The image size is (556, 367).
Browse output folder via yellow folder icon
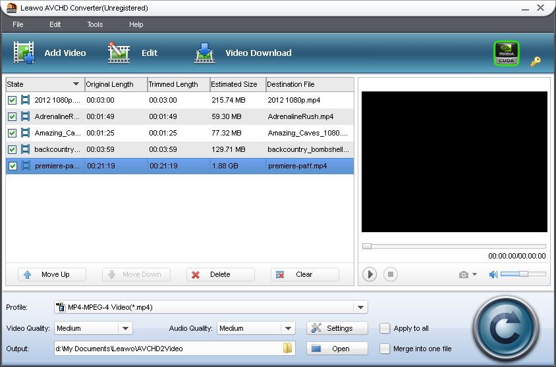(288, 348)
